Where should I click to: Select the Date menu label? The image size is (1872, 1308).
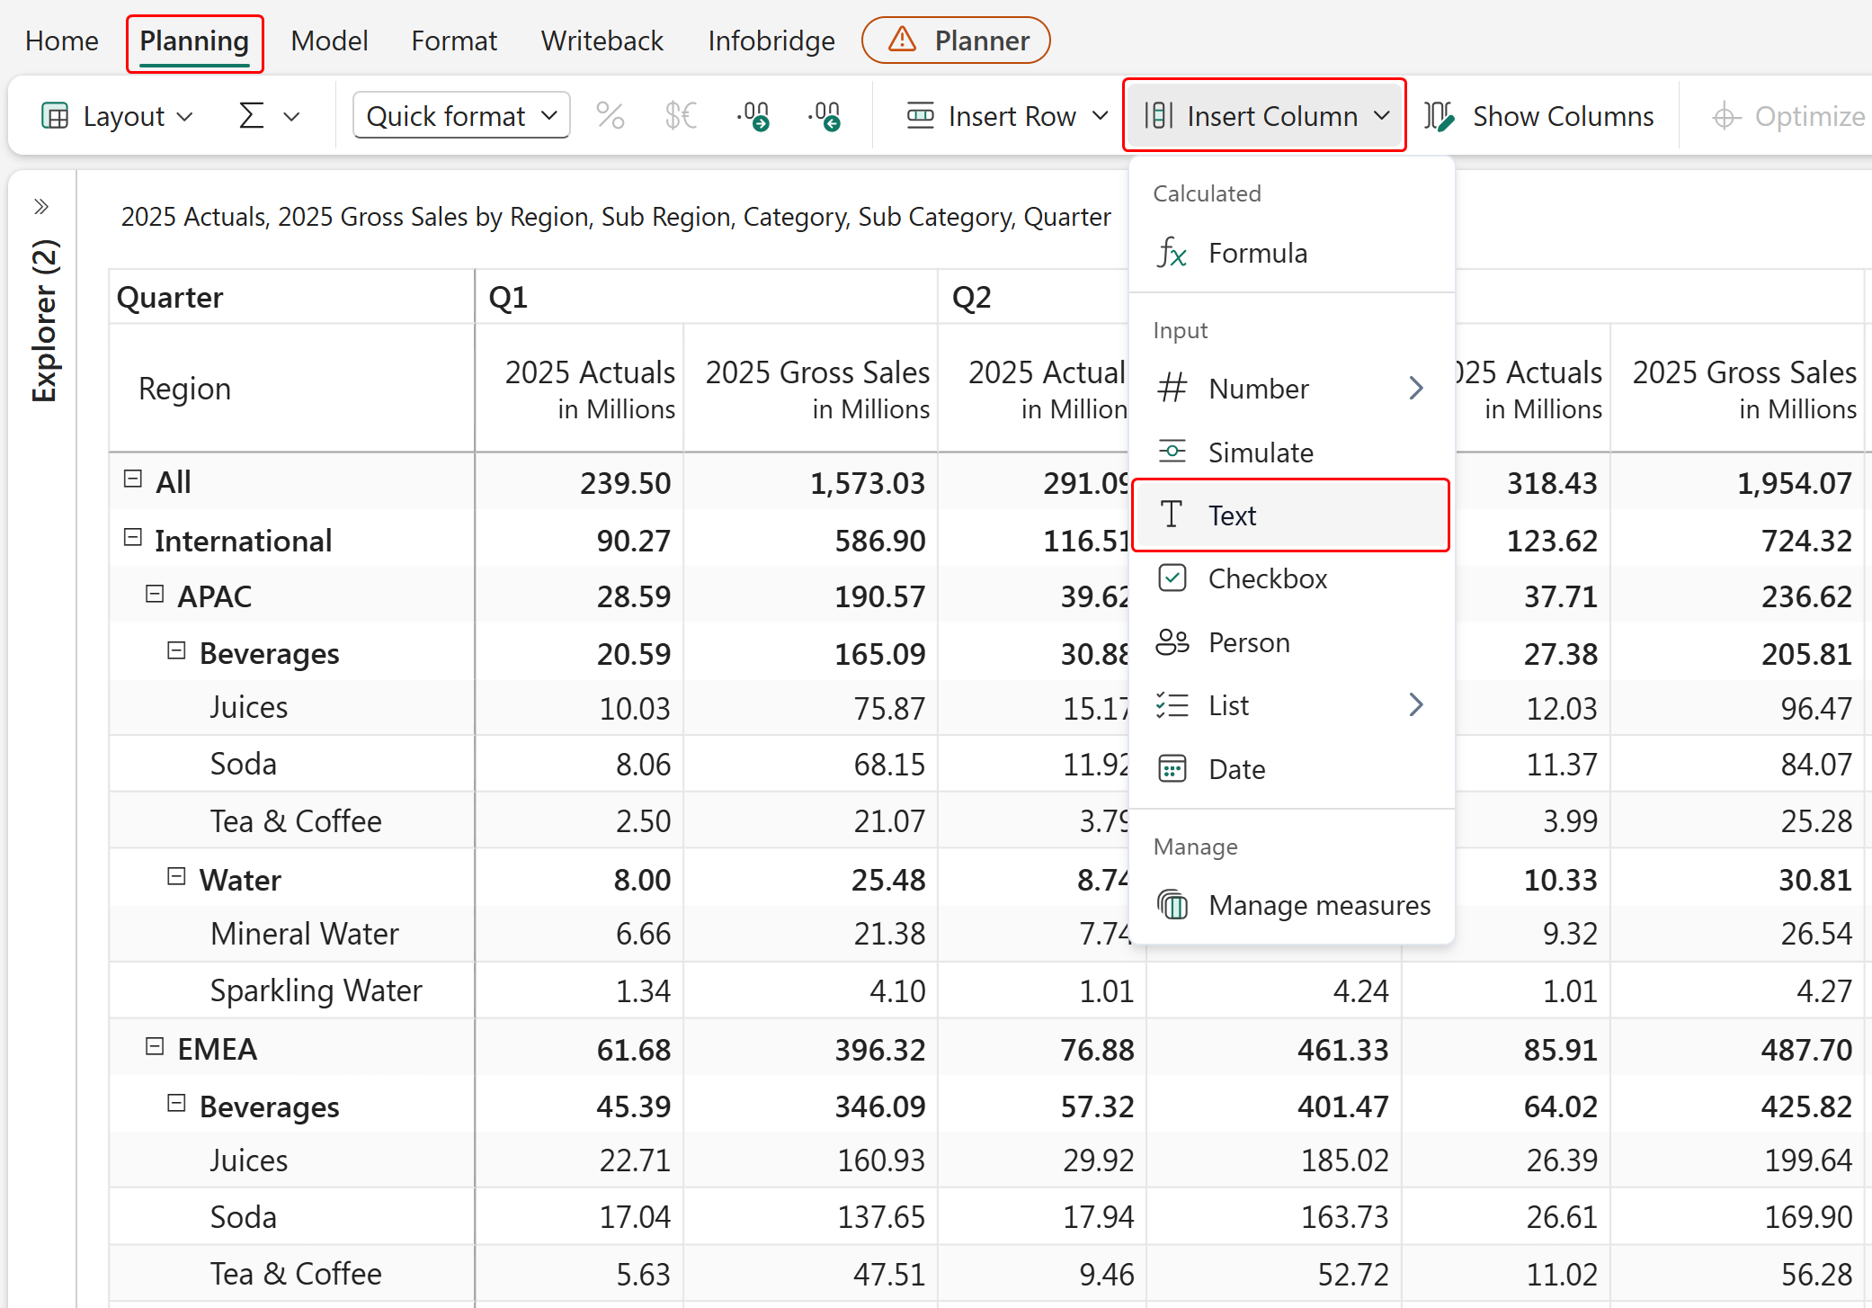coord(1236,769)
